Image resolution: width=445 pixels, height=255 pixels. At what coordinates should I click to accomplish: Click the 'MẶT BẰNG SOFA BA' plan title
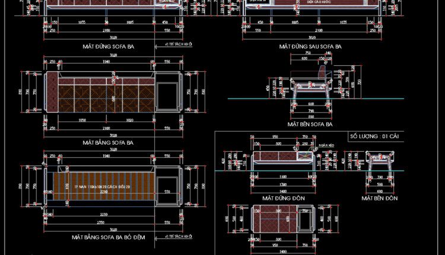[108, 142]
